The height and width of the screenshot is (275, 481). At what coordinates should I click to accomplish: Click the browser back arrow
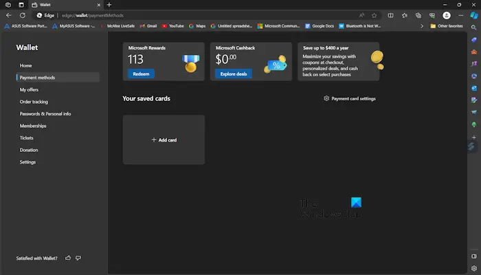point(8,15)
